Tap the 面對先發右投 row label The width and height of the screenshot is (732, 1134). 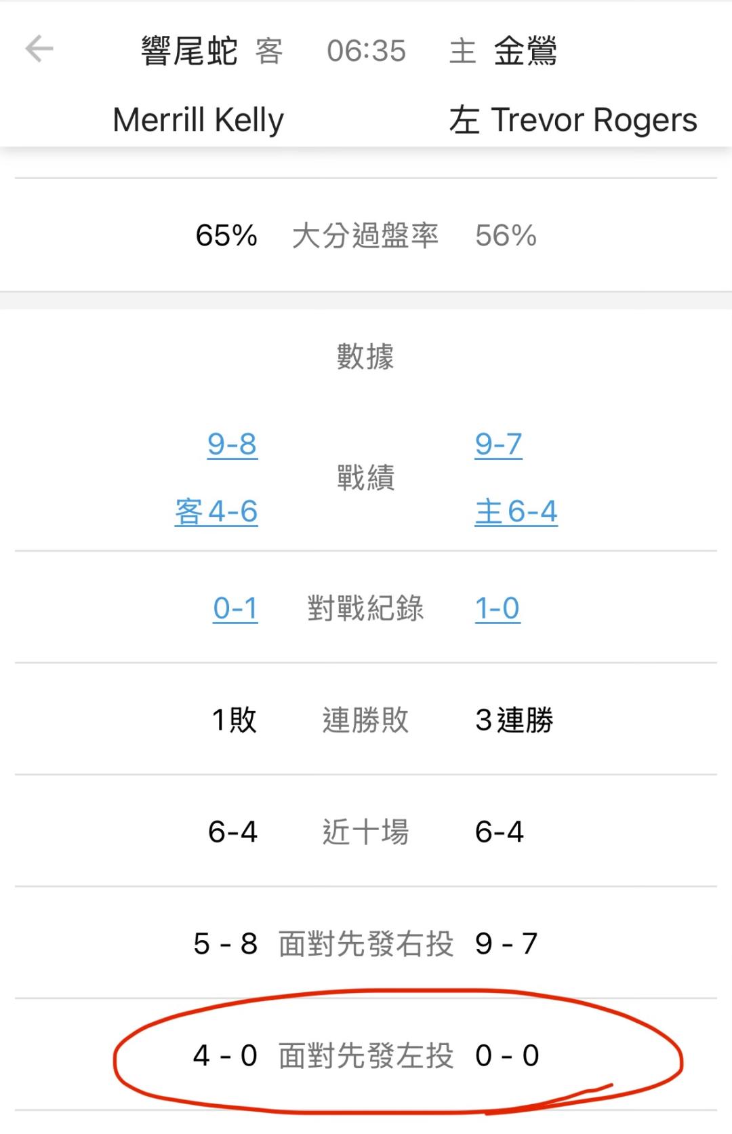pos(365,944)
